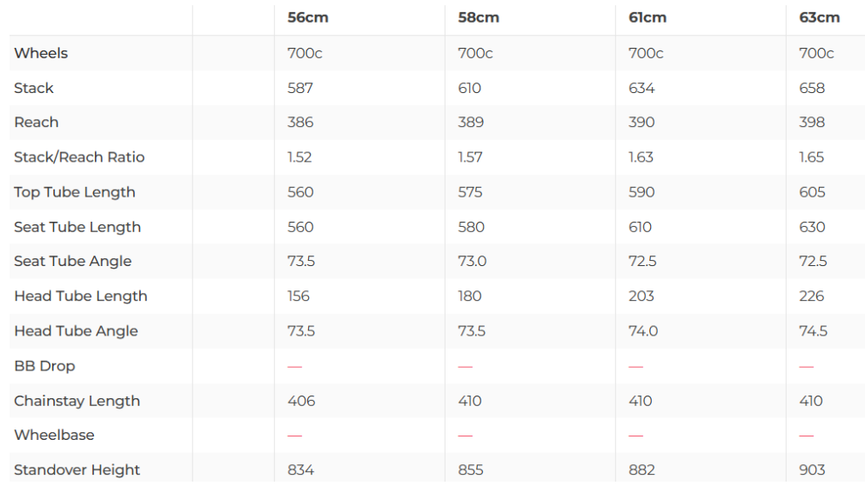Click the Head Tube Length label
Image resolution: width=865 pixels, height=486 pixels.
pyautogui.click(x=81, y=296)
